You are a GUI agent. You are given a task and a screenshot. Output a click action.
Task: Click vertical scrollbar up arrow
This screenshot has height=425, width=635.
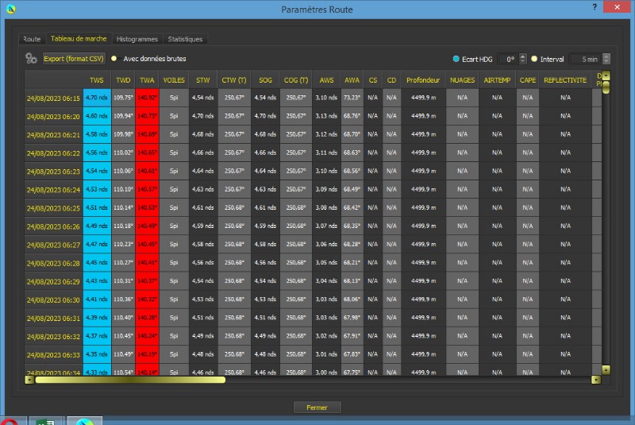coord(606,75)
